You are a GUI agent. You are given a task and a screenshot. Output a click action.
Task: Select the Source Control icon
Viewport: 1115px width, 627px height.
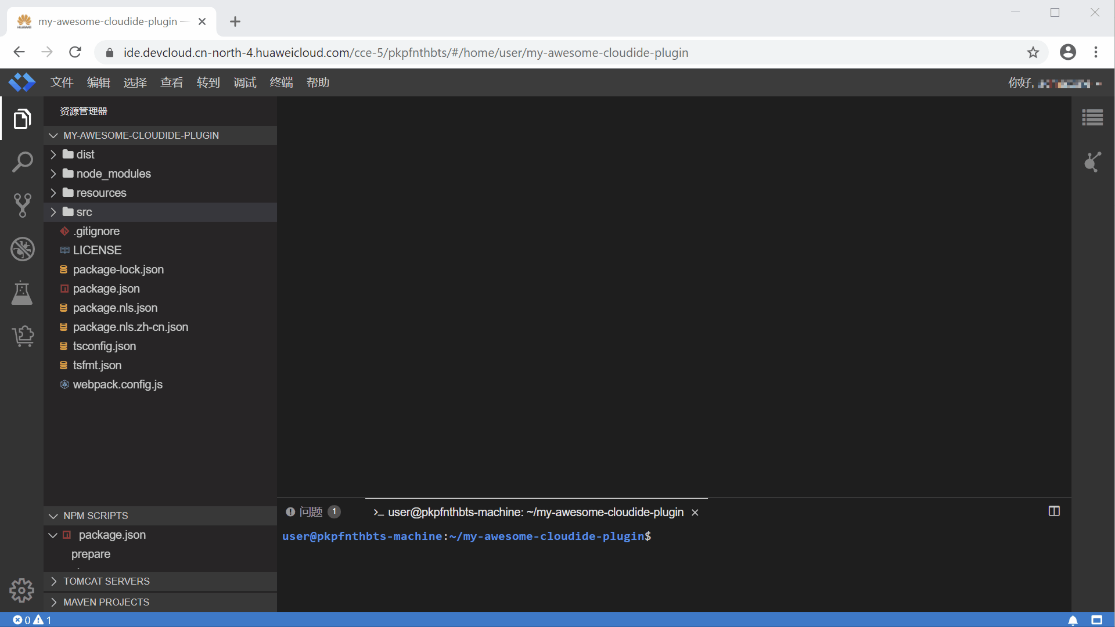(22, 206)
